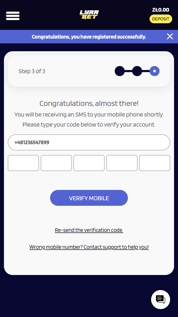This screenshot has height=317, width=178.
Task: Click the registered successfully banner text
Action: tap(89, 37)
